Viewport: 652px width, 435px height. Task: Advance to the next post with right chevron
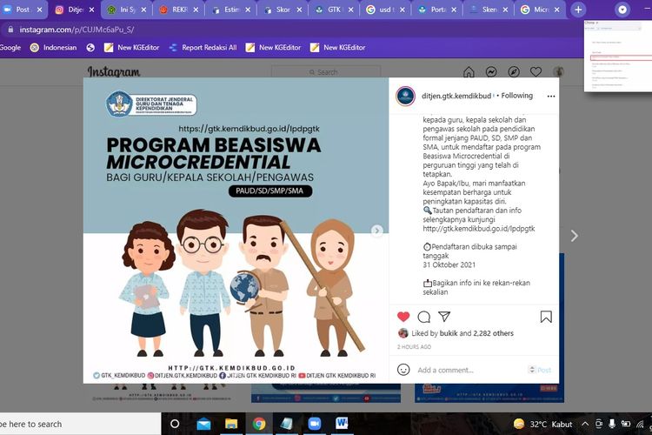[574, 235]
